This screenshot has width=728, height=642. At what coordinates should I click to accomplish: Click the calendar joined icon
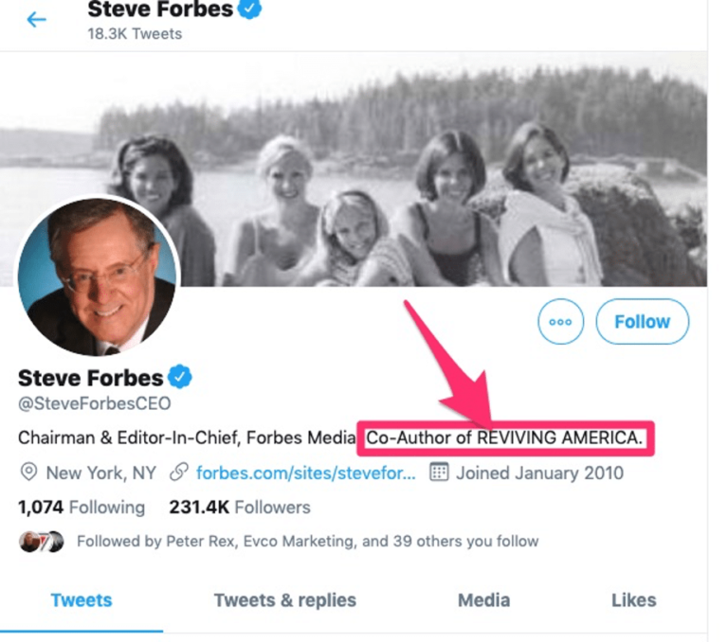438,472
